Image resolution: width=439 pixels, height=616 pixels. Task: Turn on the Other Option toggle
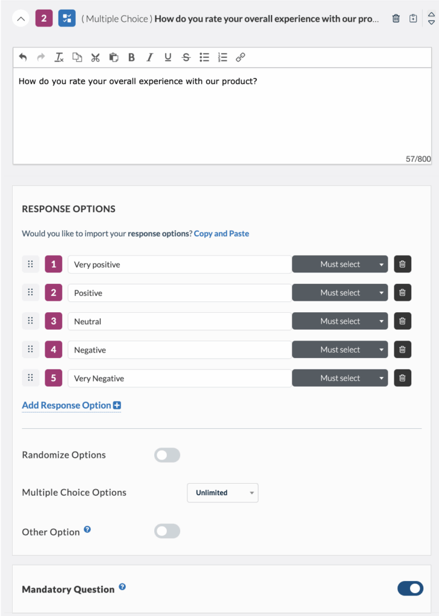tap(167, 531)
